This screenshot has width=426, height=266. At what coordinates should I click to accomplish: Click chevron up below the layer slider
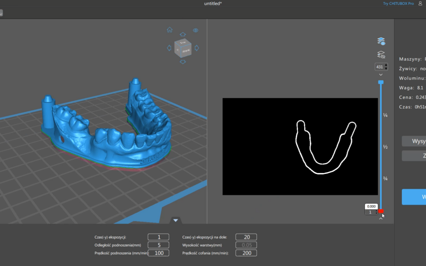click(x=381, y=218)
